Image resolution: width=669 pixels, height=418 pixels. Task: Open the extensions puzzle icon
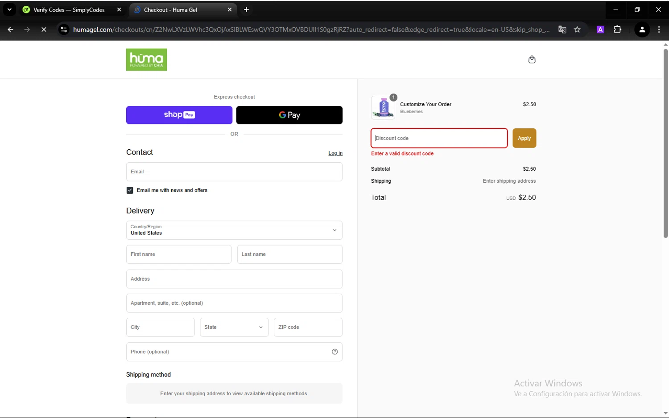tap(617, 29)
